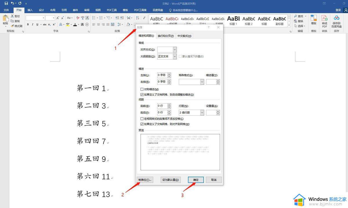Click the font color (red A) button
Image resolution: width=348 pixels, height=208 pixels.
75,25
